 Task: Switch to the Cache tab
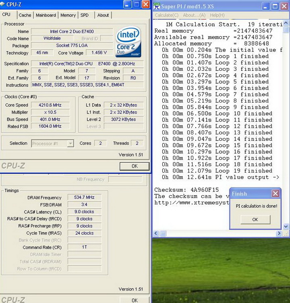[25, 15]
